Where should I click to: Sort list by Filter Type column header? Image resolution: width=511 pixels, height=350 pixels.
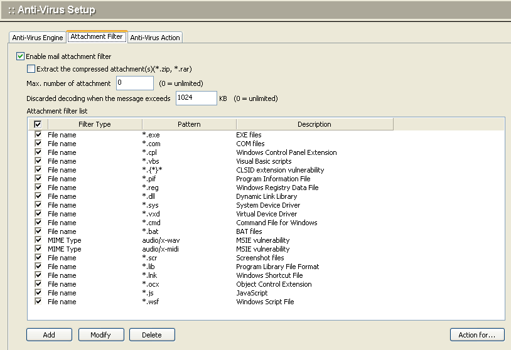(x=95, y=124)
